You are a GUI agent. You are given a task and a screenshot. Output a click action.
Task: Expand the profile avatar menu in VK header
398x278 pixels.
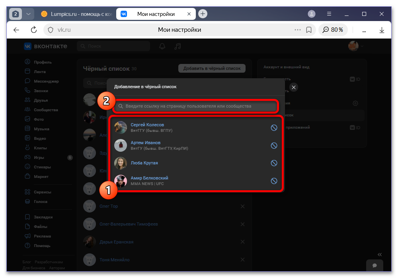pos(356,46)
